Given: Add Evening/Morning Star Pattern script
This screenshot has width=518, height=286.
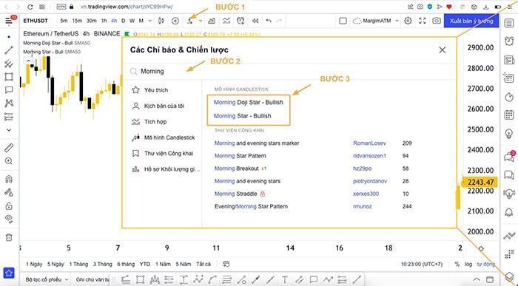Looking at the screenshot, I should (x=251, y=206).
